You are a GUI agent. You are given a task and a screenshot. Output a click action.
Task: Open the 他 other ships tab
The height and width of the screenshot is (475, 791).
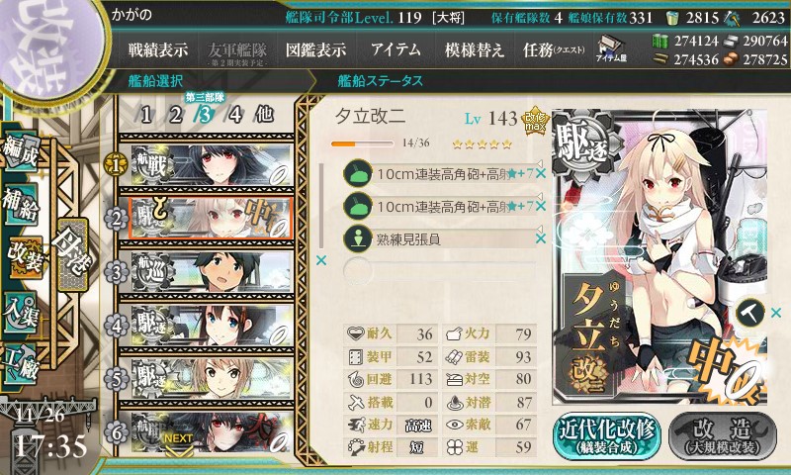[x=264, y=115]
